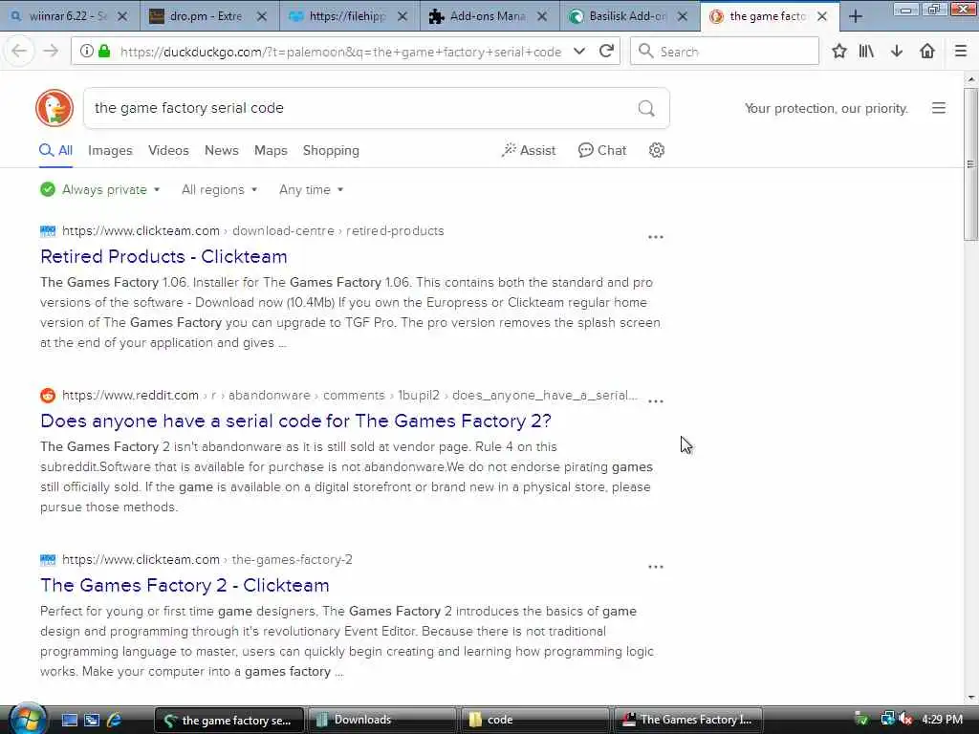Submit search with magnifier icon in DuckDuckGo box
Viewport: 979px width, 734px height.
[646, 109]
